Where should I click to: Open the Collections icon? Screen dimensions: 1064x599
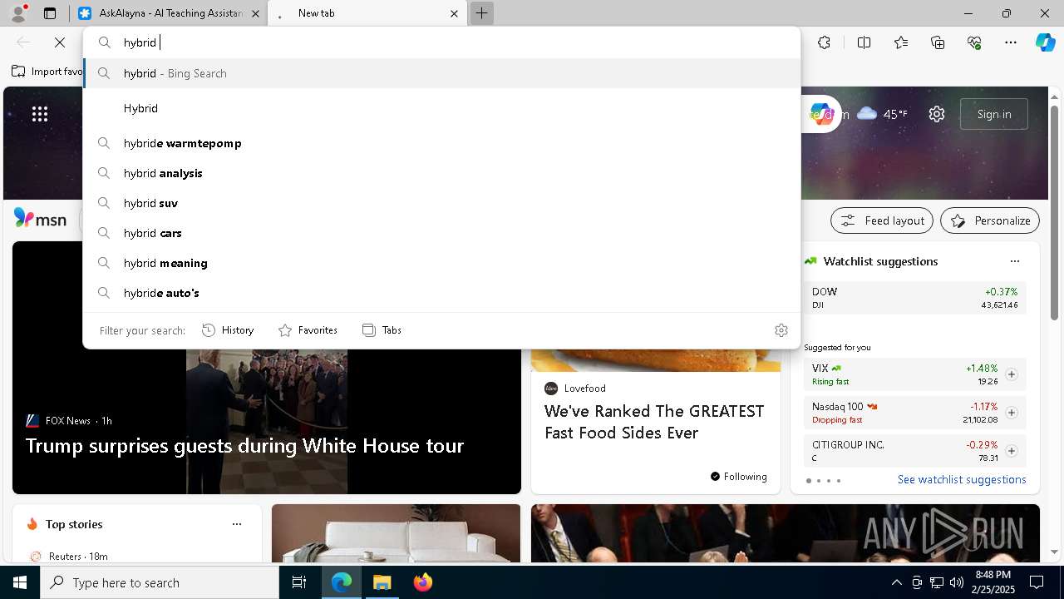pos(938,42)
